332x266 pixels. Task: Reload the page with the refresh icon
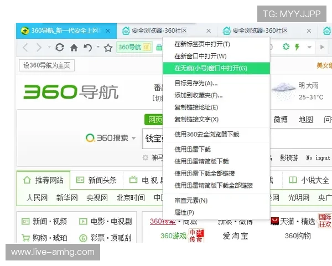coord(60,47)
